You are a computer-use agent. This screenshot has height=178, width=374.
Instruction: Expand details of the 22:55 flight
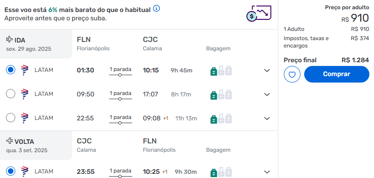[x=267, y=118]
